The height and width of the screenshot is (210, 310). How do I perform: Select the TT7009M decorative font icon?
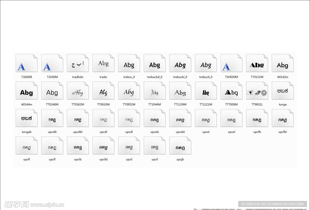(231, 91)
